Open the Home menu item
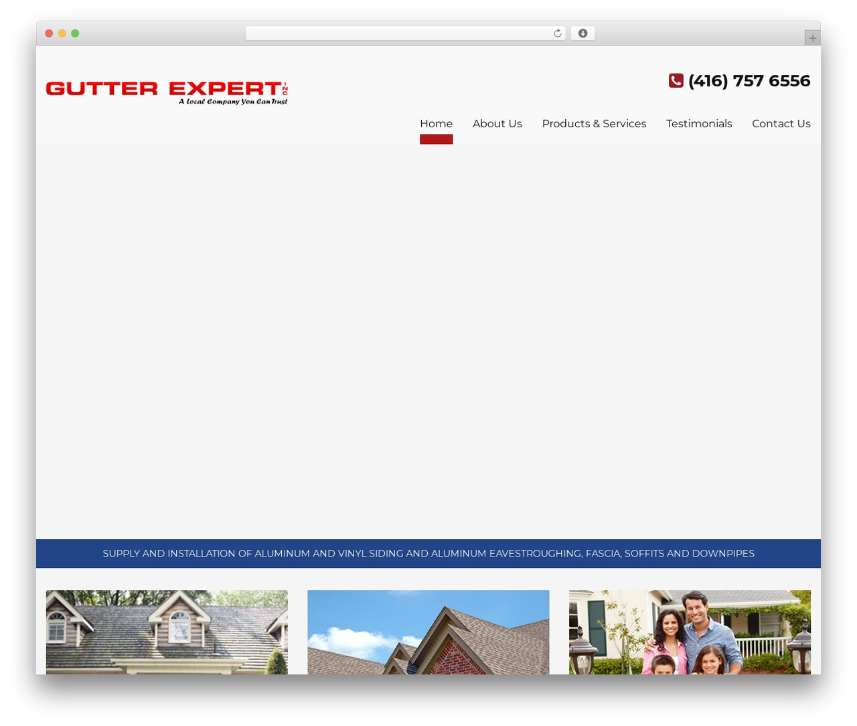Screen dimensions: 857x726 436,123
